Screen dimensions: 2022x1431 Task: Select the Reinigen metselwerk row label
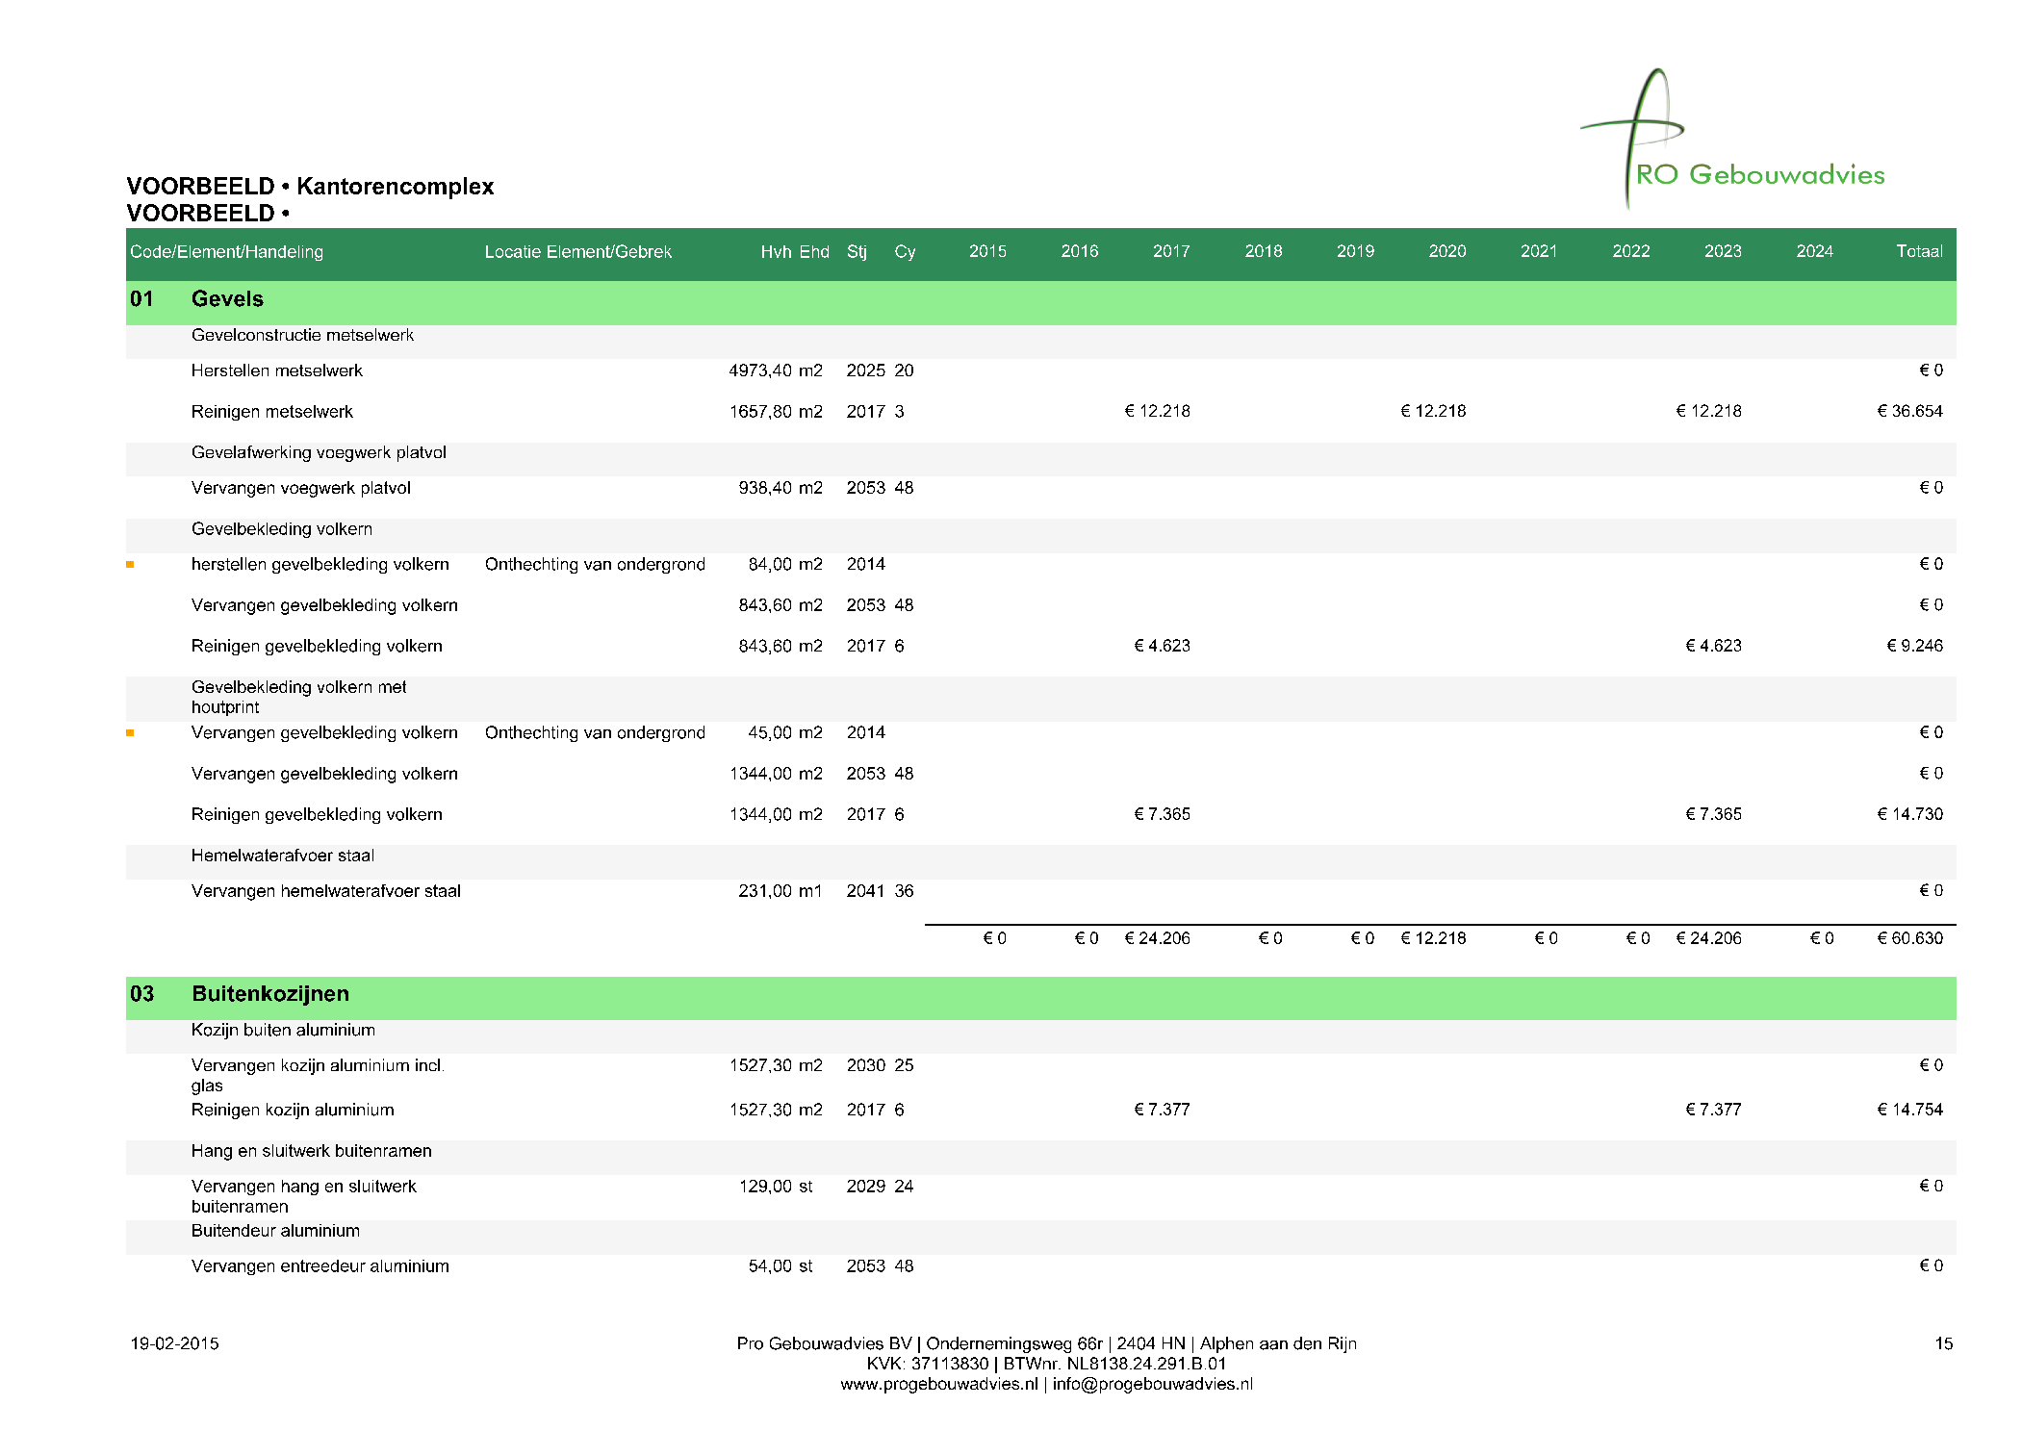tap(272, 412)
